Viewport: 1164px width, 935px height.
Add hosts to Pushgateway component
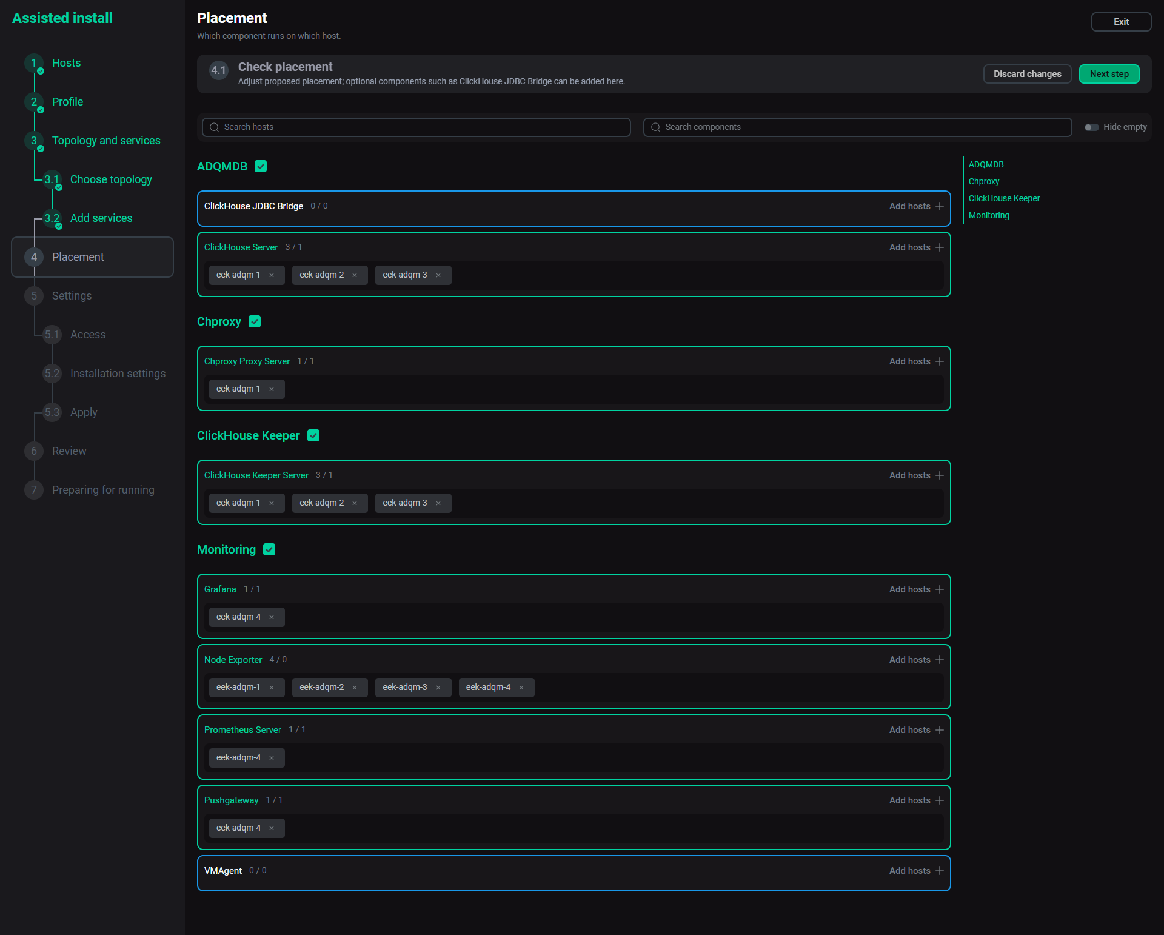point(916,800)
